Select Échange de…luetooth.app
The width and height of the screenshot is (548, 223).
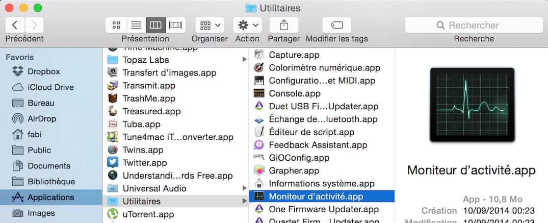pyautogui.click(x=322, y=119)
